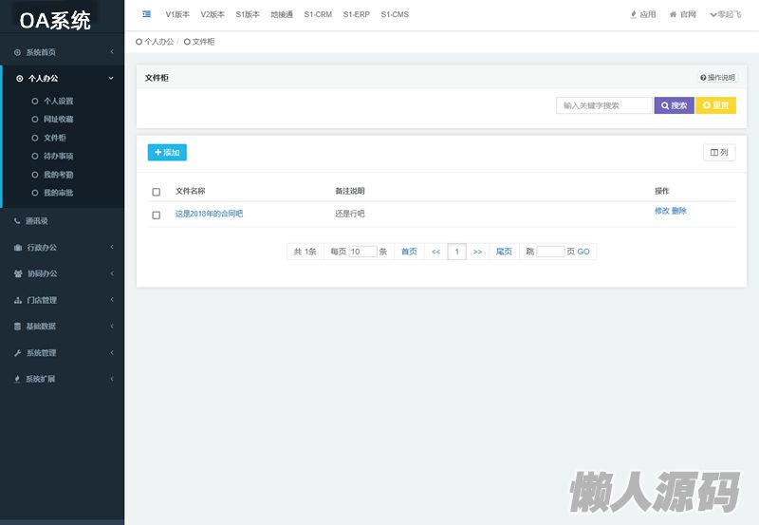Check the box for 这是2018年的合同吧 row

coord(157,215)
